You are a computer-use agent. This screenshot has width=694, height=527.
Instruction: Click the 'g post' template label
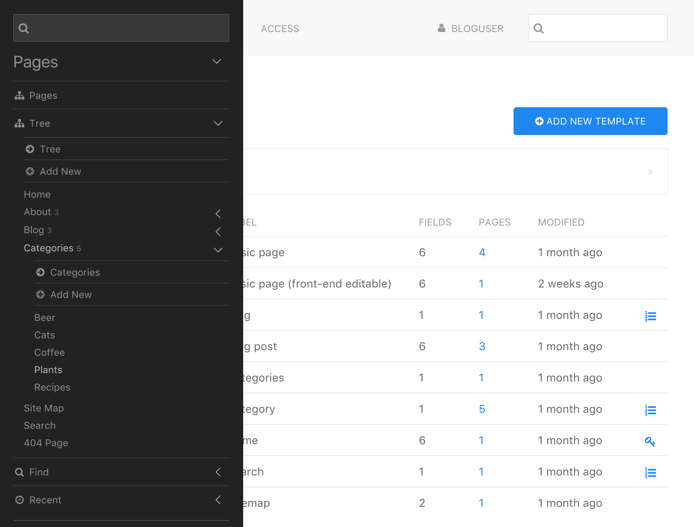tap(260, 346)
